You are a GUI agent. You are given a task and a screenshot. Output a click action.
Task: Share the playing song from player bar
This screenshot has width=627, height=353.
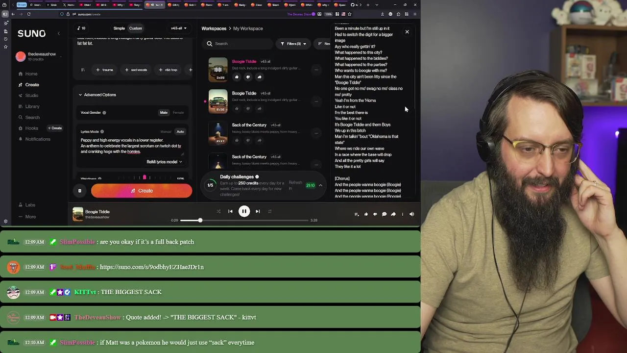(393, 214)
